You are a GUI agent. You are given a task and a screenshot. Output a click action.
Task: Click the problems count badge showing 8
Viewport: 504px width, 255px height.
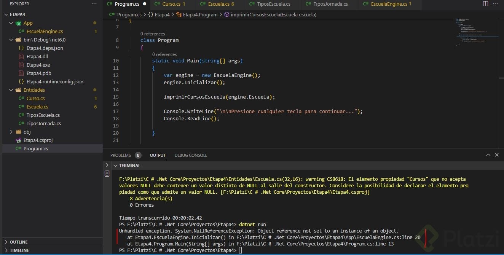[x=138, y=155]
